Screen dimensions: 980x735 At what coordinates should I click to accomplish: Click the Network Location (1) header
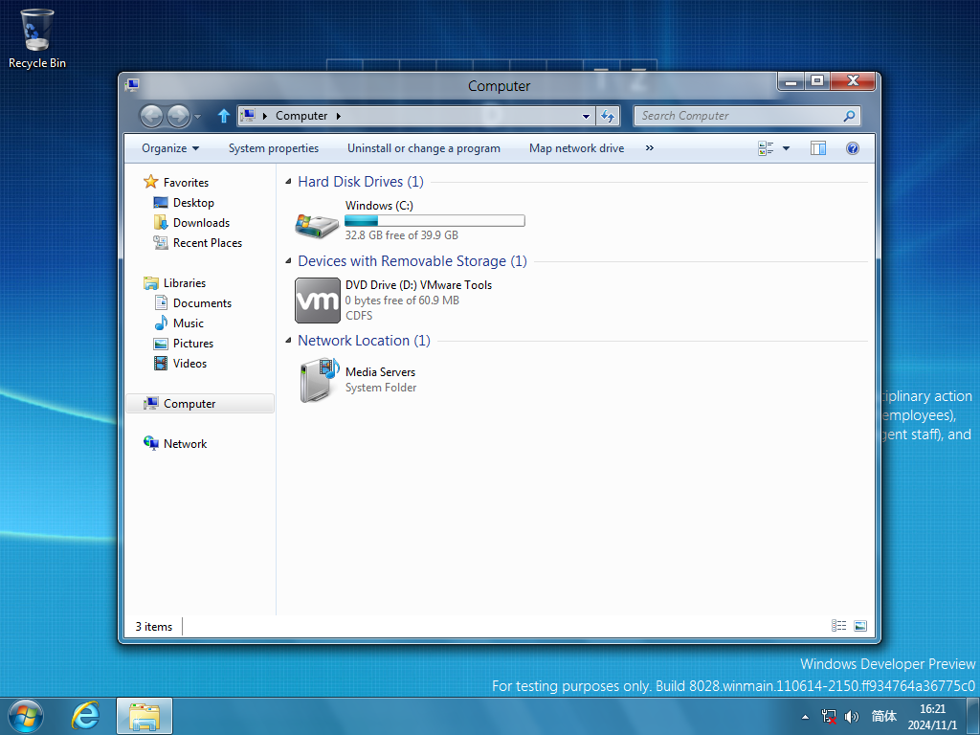pyautogui.click(x=364, y=341)
